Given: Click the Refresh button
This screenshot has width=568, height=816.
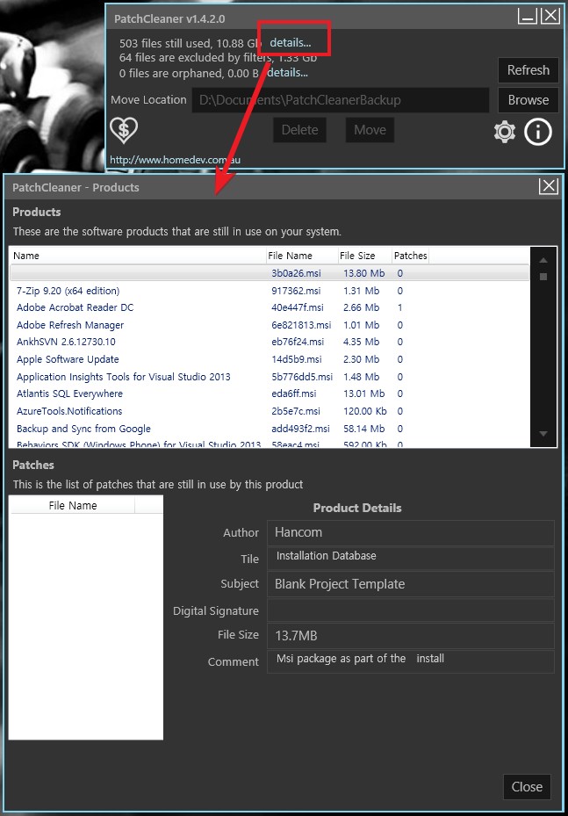Looking at the screenshot, I should 528,70.
